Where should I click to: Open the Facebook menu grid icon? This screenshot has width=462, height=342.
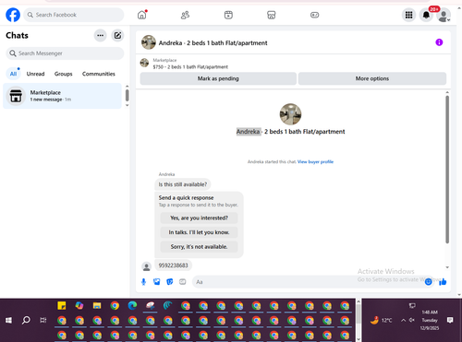pyautogui.click(x=408, y=15)
